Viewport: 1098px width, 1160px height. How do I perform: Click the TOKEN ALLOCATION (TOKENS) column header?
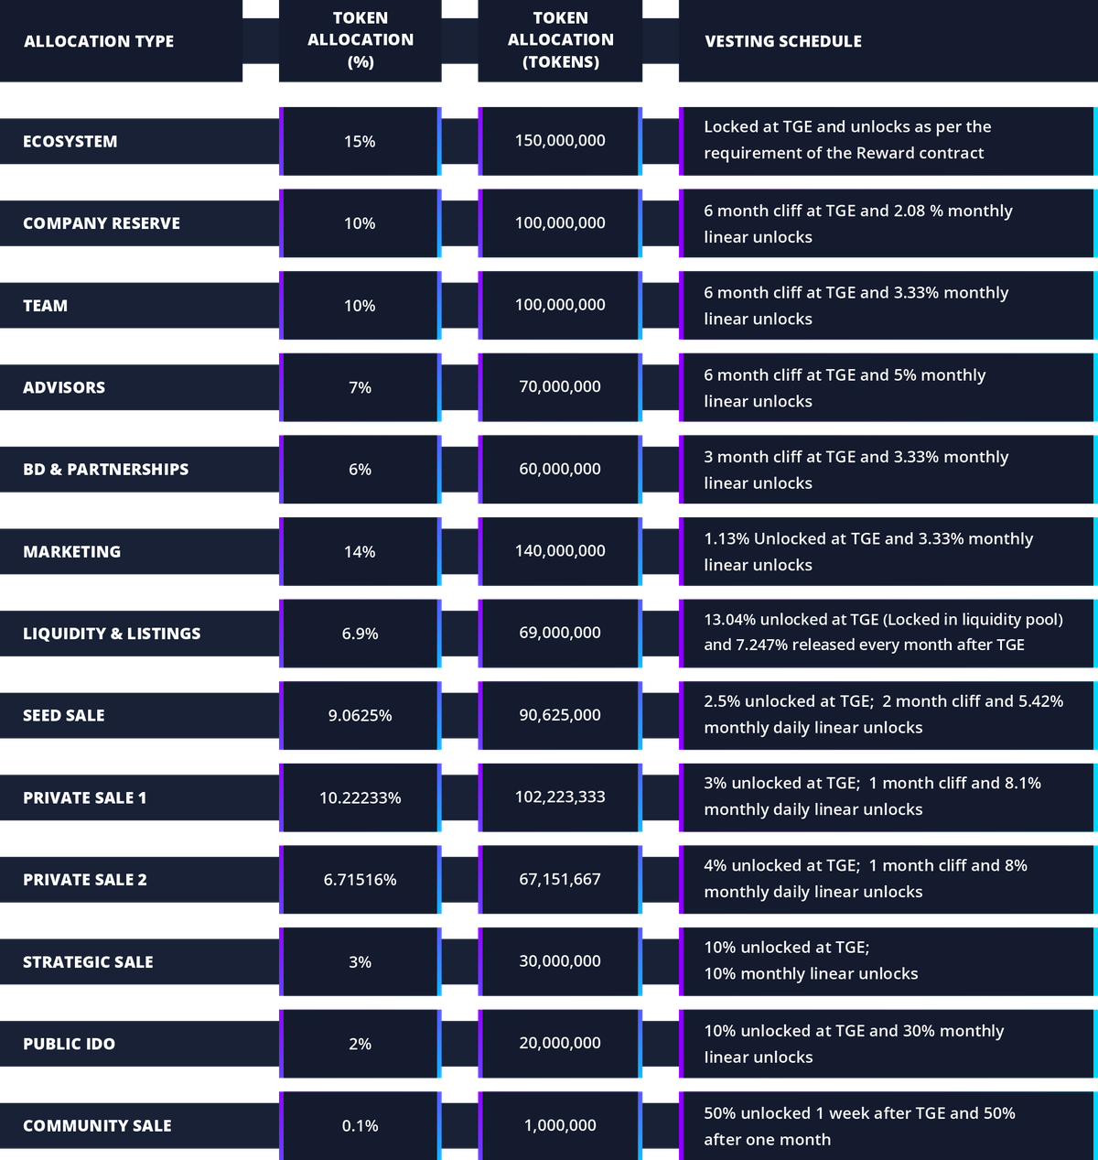[x=560, y=40]
